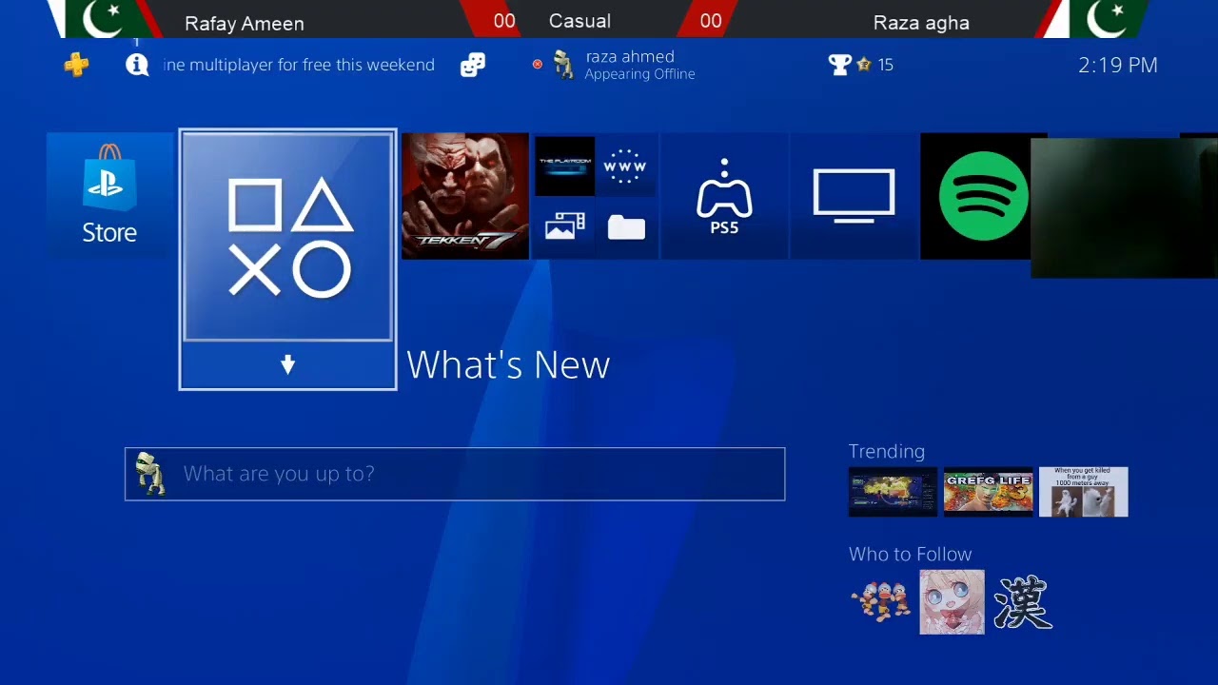Open raza ahmed's profile avatar
1218x685 pixels.
563,65
